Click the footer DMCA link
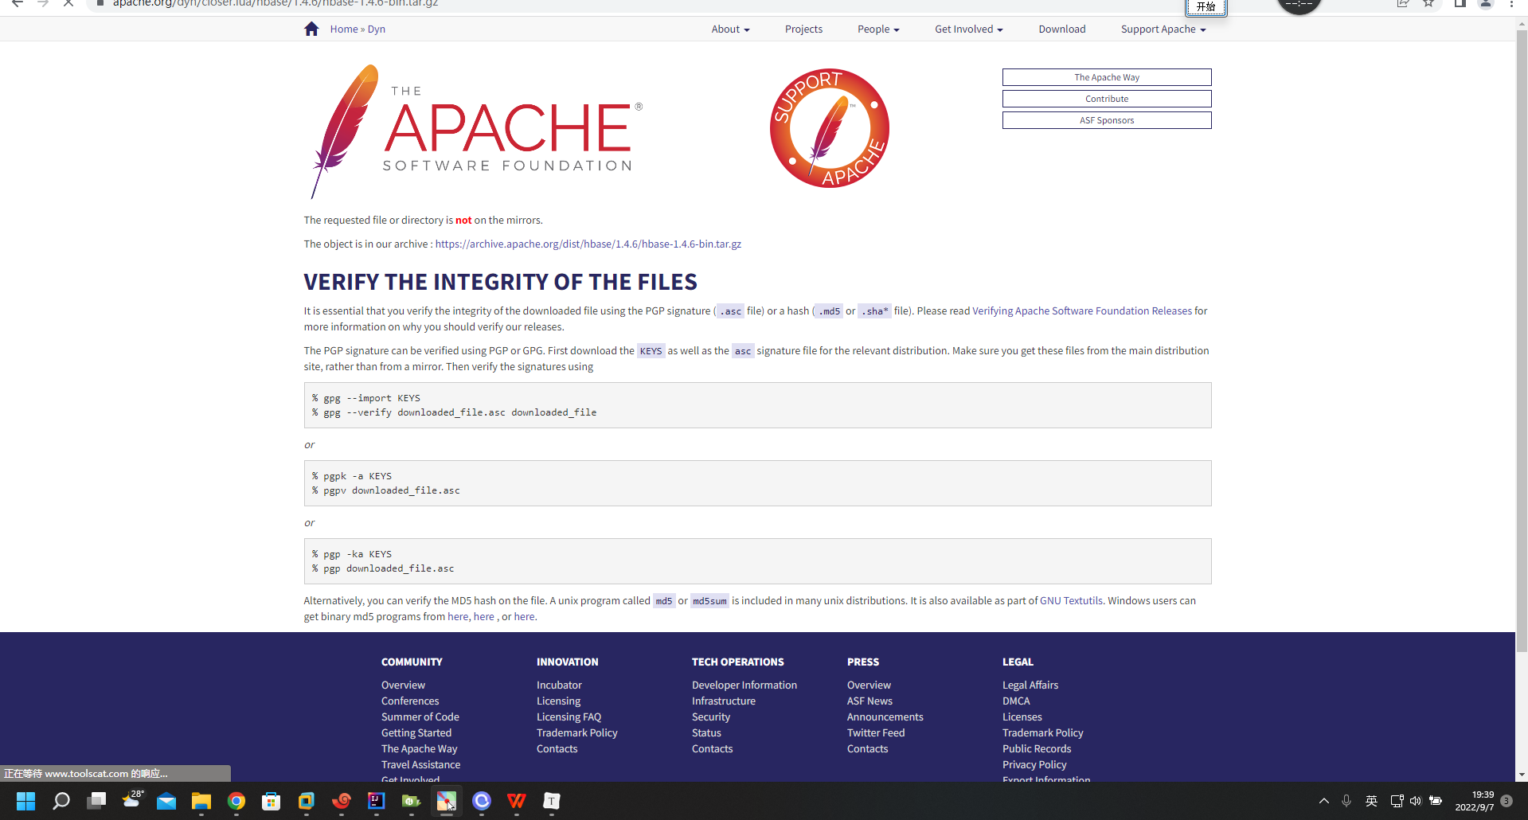This screenshot has width=1528, height=820. point(1016,701)
